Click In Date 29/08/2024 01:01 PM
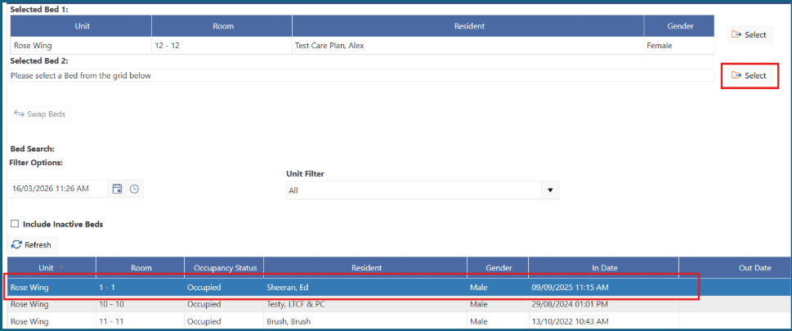Viewport: 792px width, 331px height. (x=603, y=305)
